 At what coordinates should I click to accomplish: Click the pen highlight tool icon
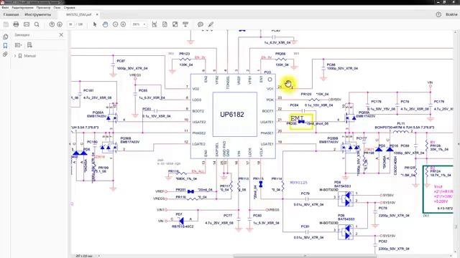point(211,24)
